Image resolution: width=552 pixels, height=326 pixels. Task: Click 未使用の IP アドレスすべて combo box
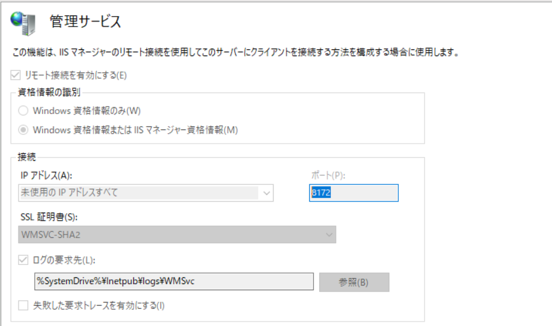tap(146, 193)
